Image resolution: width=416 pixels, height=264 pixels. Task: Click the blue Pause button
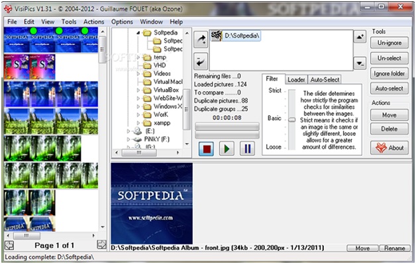[x=247, y=148]
